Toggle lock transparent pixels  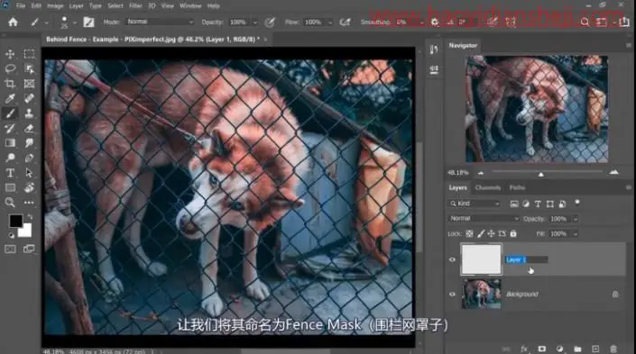[x=469, y=233]
